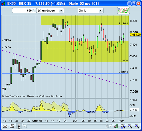Viewport: 142px width, 131px height.
Task: Click the 7.737,2 level label
Action: pyautogui.click(x=6, y=47)
